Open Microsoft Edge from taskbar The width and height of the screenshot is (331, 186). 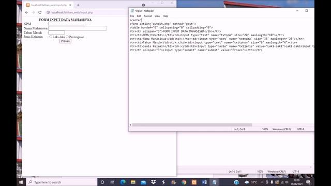click(x=123, y=182)
